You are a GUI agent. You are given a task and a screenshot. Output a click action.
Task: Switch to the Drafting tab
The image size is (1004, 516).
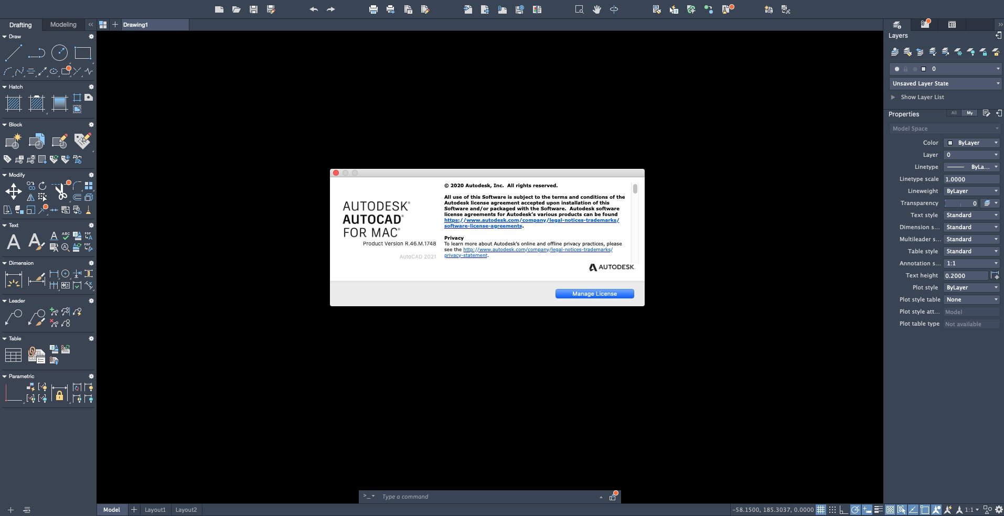(20, 25)
